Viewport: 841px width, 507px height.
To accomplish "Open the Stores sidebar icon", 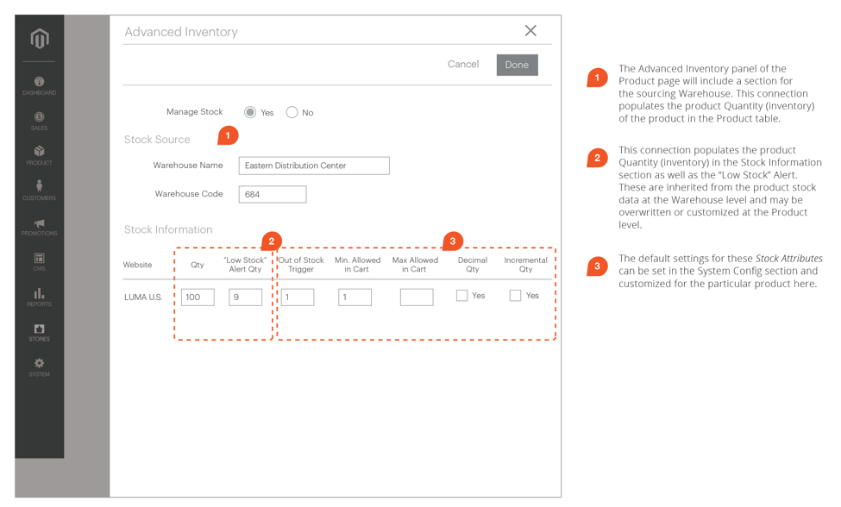I will pos(40,330).
